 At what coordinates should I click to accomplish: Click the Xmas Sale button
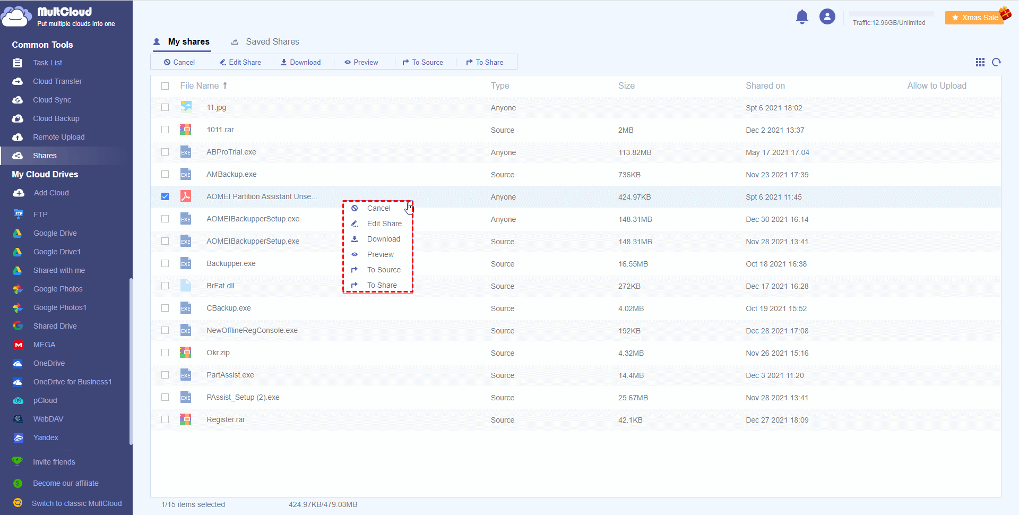tap(975, 18)
